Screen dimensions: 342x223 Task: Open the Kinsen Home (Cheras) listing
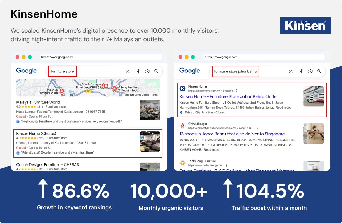tap(36, 134)
